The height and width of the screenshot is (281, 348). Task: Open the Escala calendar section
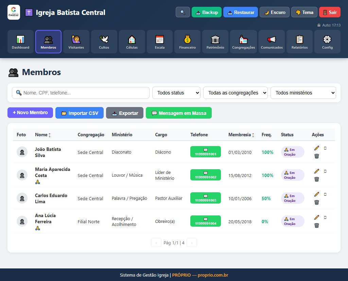pyautogui.click(x=160, y=42)
